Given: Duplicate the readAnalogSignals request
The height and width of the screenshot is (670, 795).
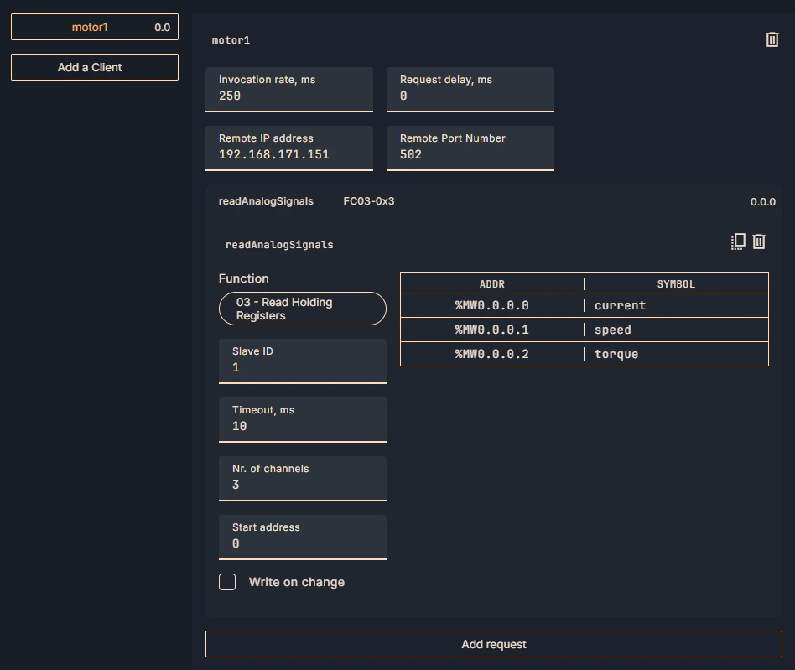Looking at the screenshot, I should (738, 242).
